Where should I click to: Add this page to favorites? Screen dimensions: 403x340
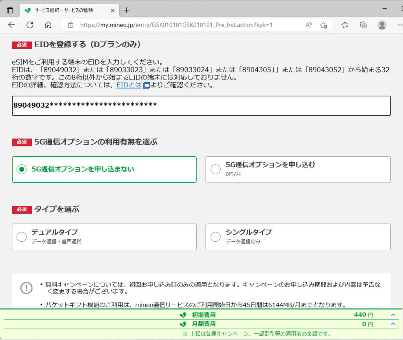pos(324,25)
